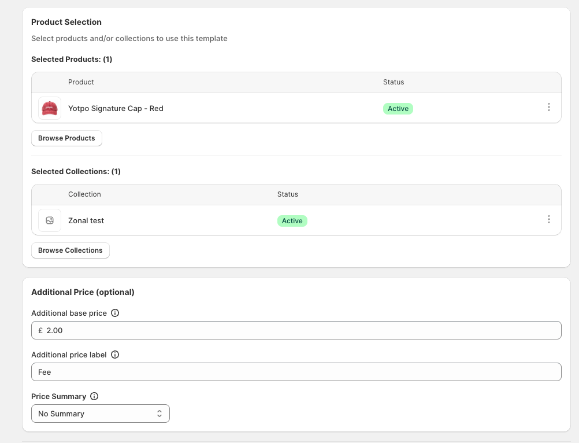Open the three-dot menu for Zonal test

click(x=549, y=219)
